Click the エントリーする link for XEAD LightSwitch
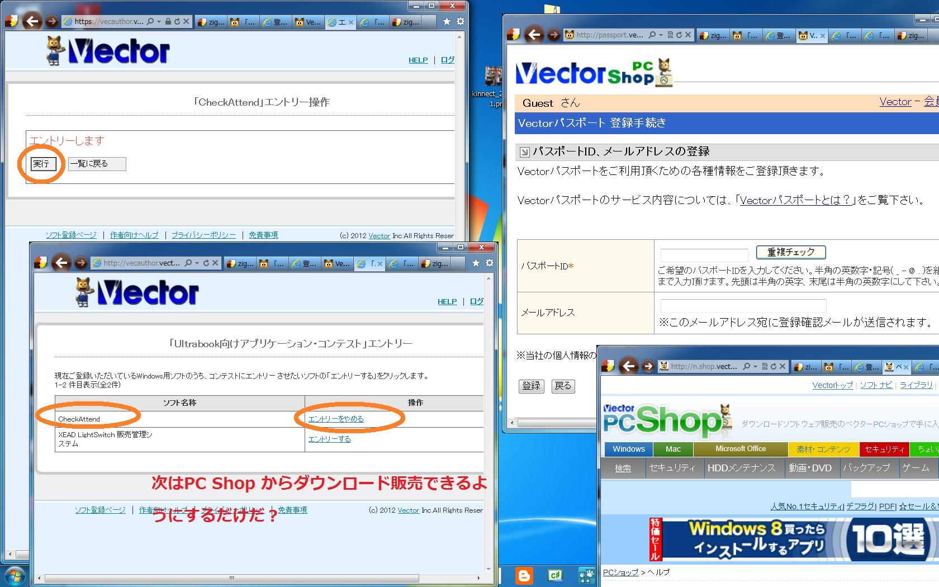Image resolution: width=939 pixels, height=587 pixels. pyautogui.click(x=330, y=439)
